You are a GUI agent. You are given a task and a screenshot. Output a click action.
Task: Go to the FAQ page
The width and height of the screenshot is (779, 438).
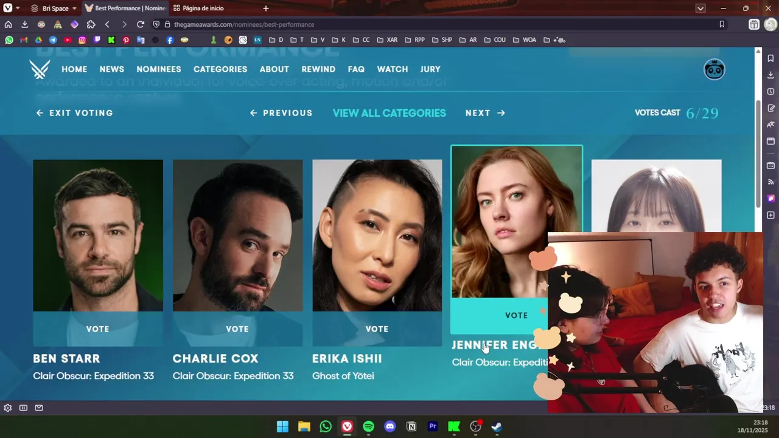point(356,69)
